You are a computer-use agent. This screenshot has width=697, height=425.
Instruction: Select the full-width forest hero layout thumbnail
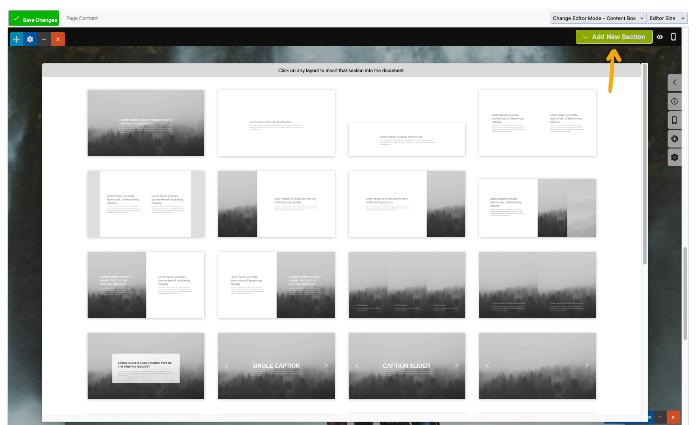[145, 123]
